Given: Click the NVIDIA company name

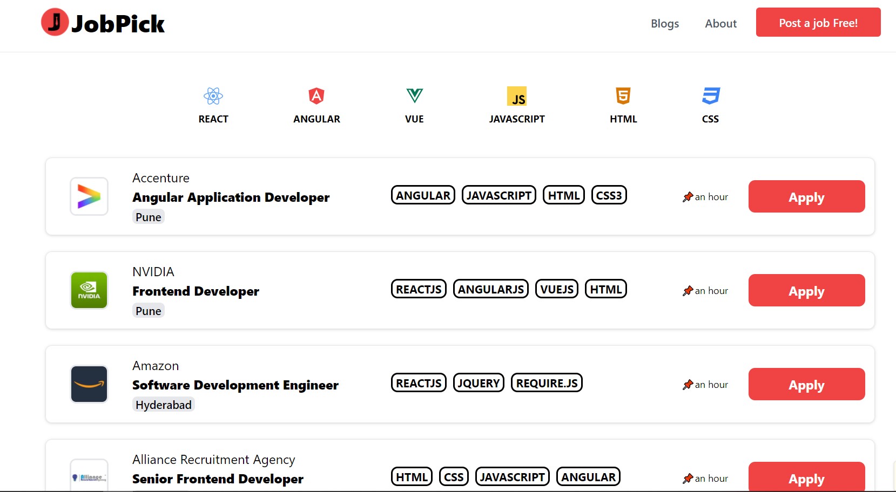Looking at the screenshot, I should click(x=153, y=272).
